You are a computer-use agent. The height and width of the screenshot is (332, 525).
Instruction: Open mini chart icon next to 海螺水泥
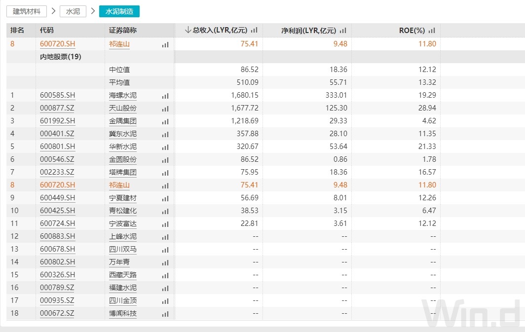pyautogui.click(x=165, y=95)
